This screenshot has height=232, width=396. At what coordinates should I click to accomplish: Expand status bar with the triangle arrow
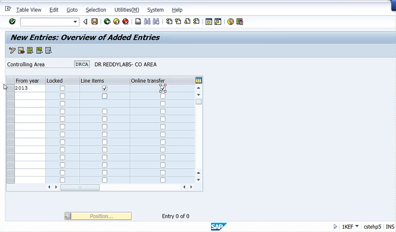pyautogui.click(x=335, y=227)
